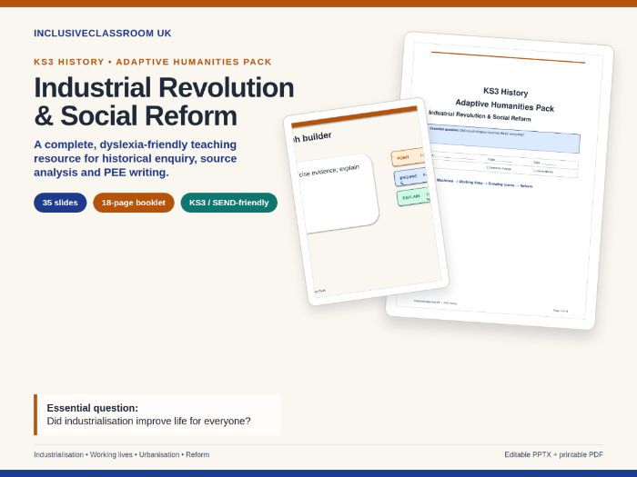Click the KS3 / SEND-friendly badge
The image size is (637, 477).
[229, 203]
